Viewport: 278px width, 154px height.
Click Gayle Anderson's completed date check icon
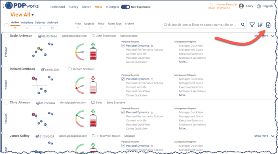40,36
